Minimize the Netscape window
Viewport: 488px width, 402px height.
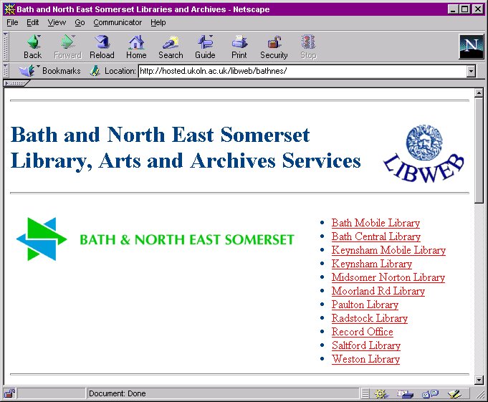click(x=453, y=9)
